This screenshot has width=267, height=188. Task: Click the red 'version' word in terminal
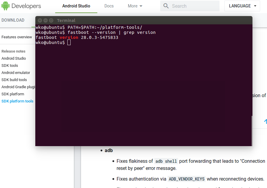pyautogui.click(x=69, y=37)
